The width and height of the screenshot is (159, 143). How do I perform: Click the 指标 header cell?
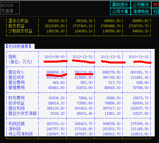click(x=12, y=57)
